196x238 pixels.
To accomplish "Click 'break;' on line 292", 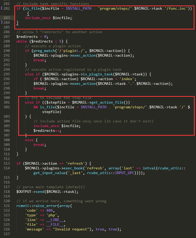I will [x=40, y=60].
